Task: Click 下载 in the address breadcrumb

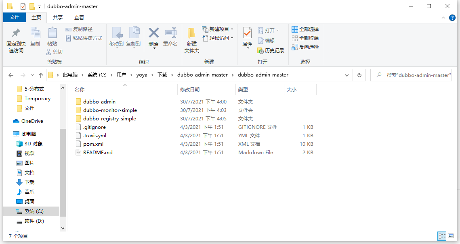Action: click(x=162, y=75)
